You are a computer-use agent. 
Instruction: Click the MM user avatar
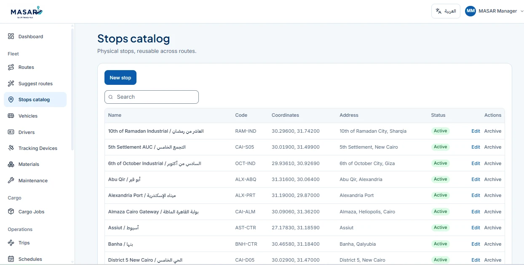(471, 11)
